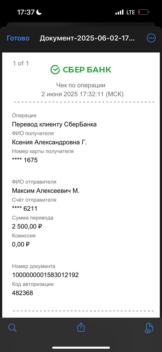The width and height of the screenshot is (162, 352).
Task: Select the document number 1000000001583012192
Action: point(45,275)
